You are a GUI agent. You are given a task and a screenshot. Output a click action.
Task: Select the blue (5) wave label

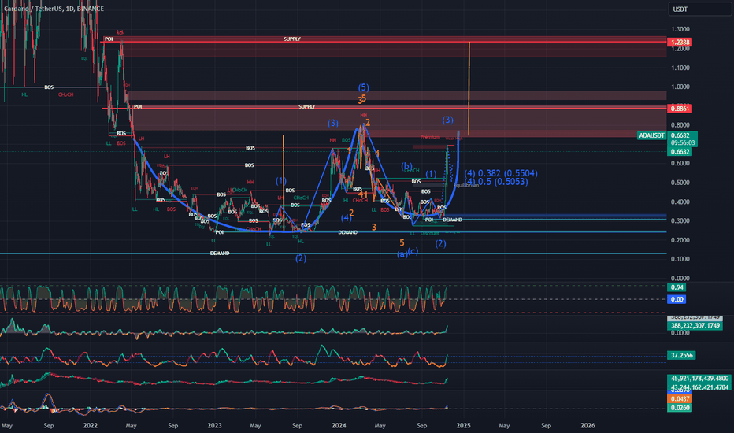[x=363, y=87]
